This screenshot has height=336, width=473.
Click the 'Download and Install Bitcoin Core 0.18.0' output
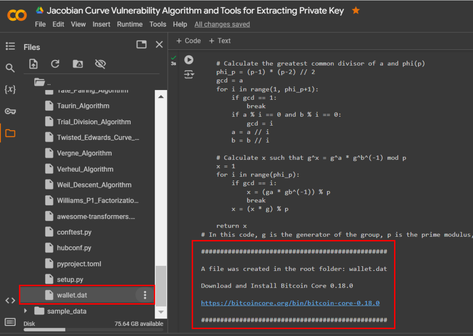pyautogui.click(x=277, y=286)
